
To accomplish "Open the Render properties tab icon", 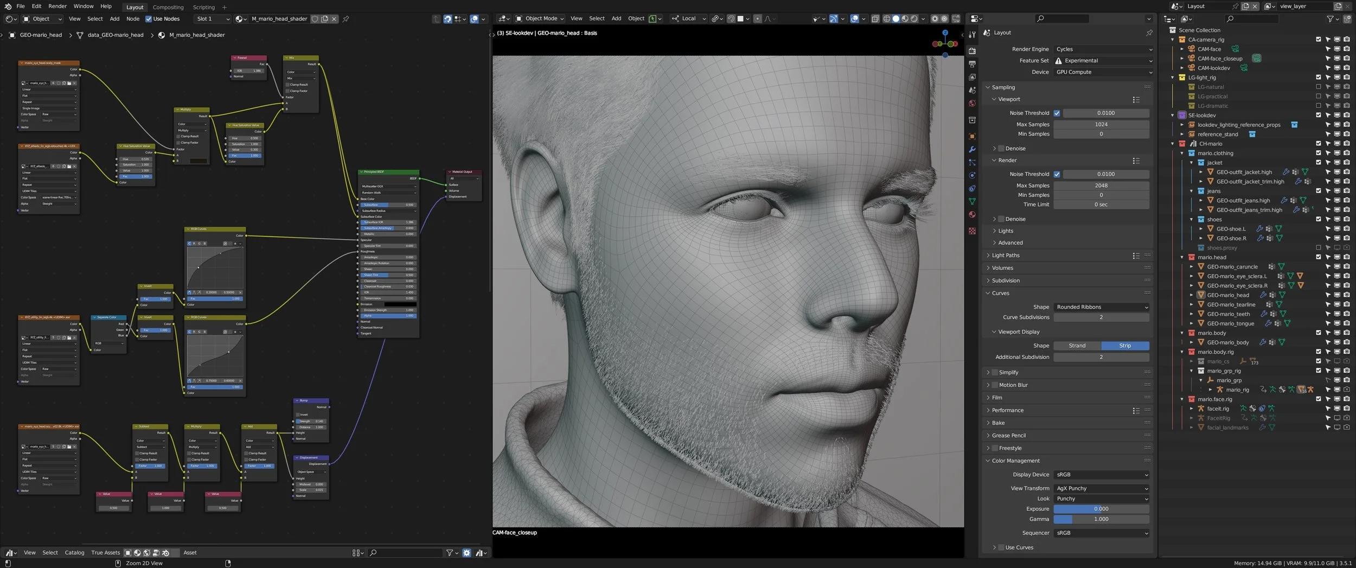I will pos(972,51).
